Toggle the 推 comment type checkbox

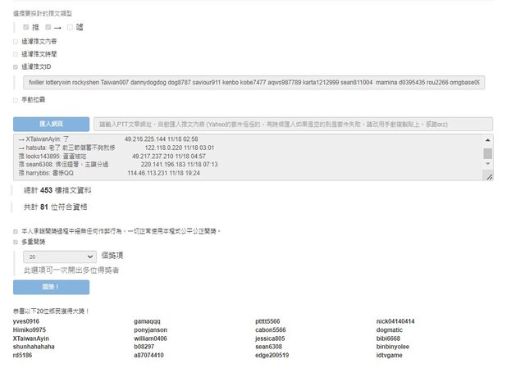(26, 27)
